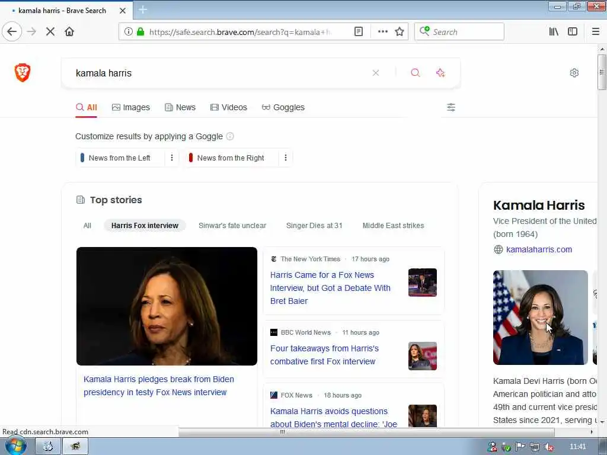Select Sinwar's fate unclear story filter

(232, 226)
